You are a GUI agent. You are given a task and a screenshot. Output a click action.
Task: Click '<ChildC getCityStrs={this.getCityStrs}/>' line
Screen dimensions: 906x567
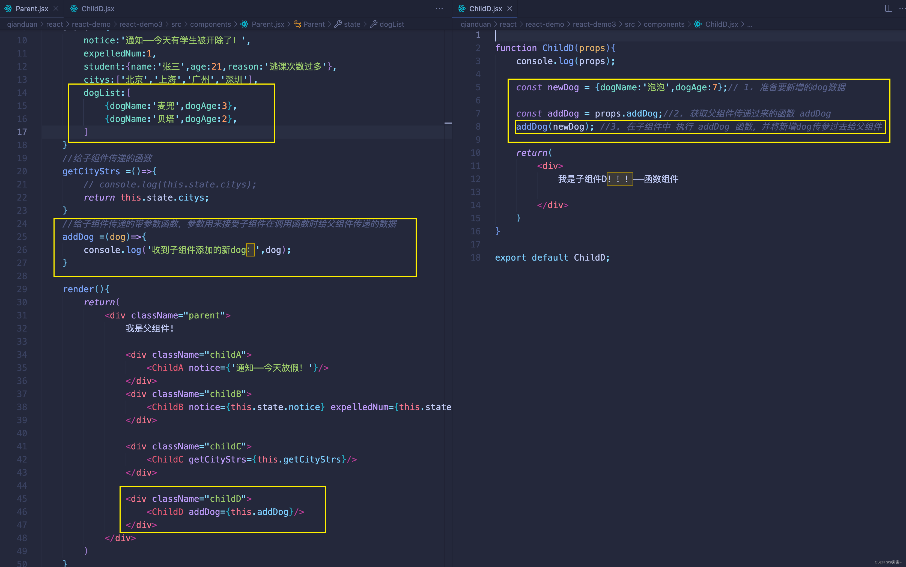pos(252,459)
